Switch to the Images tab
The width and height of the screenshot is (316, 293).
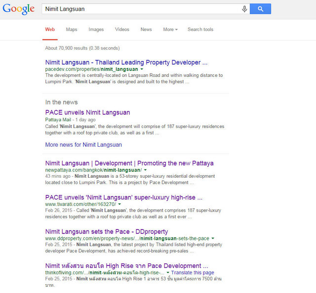(96, 30)
